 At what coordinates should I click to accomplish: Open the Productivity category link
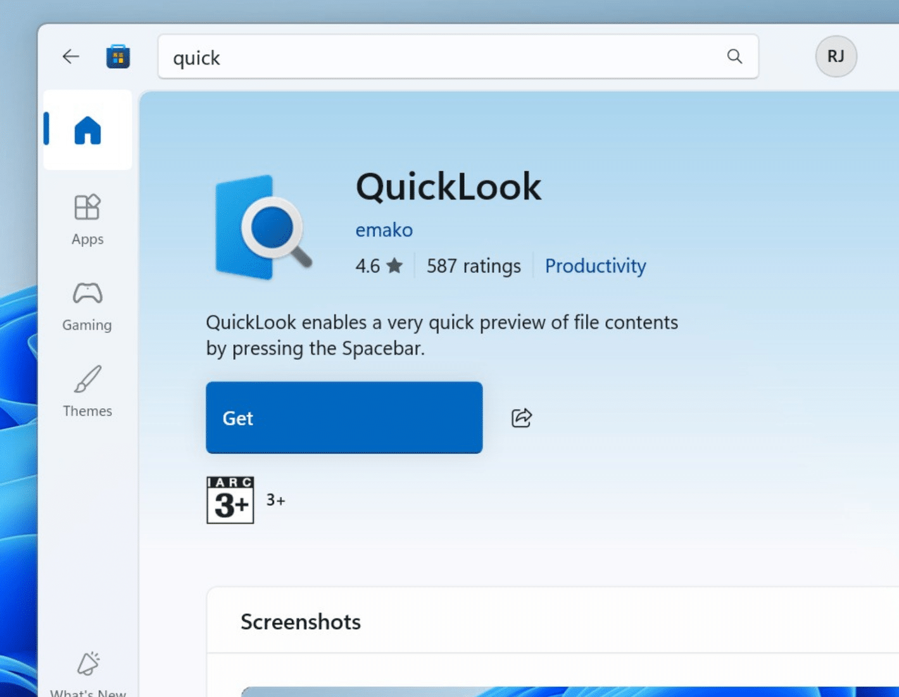[595, 265]
